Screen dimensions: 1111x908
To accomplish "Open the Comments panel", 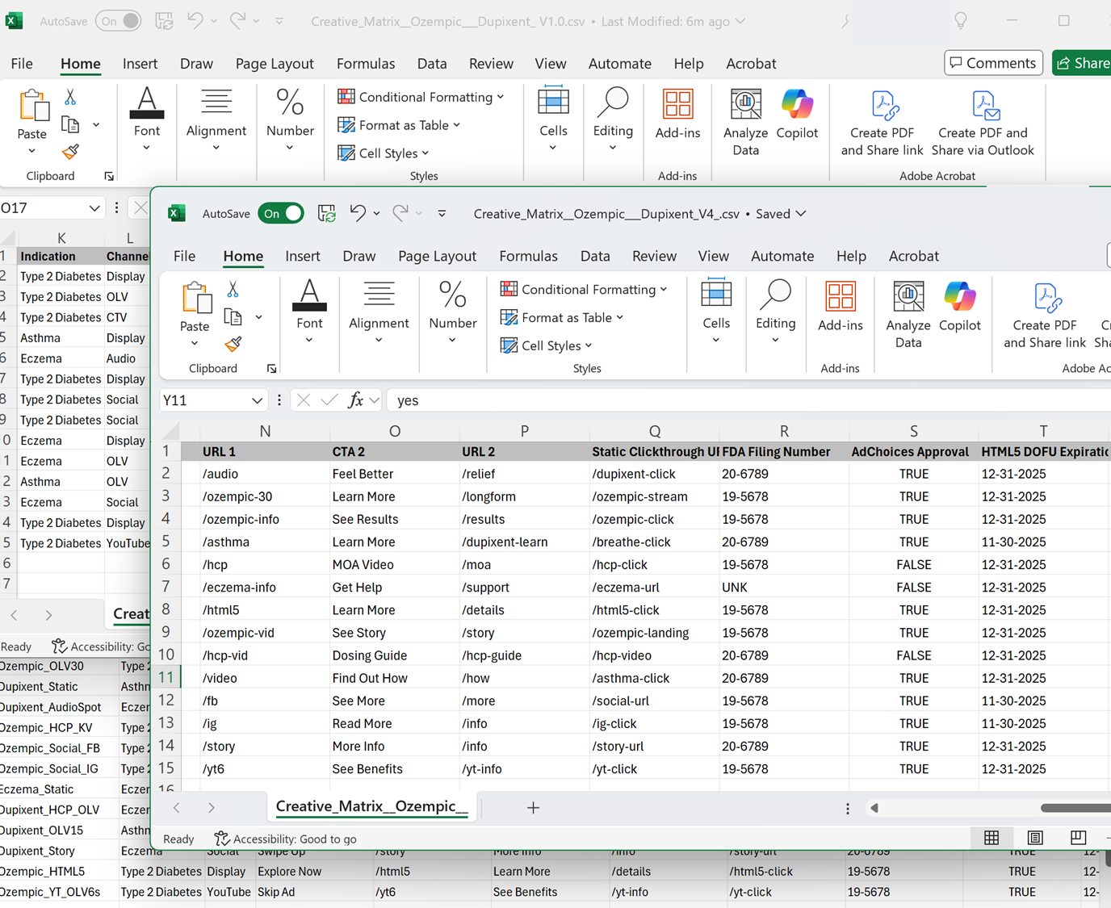I will pyautogui.click(x=993, y=62).
